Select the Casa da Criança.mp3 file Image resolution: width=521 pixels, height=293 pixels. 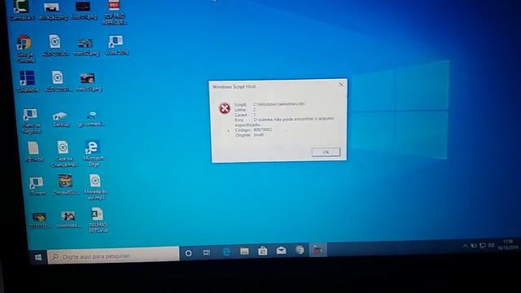63,154
